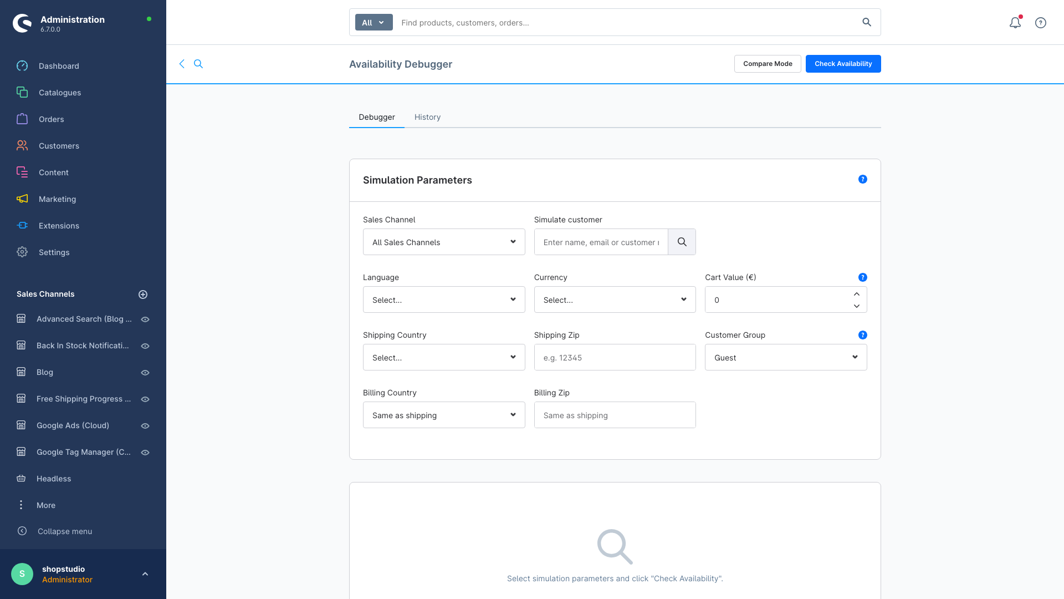Screen dimensions: 1064x599
Task: Open the Orders bag icon
Action: point(22,119)
